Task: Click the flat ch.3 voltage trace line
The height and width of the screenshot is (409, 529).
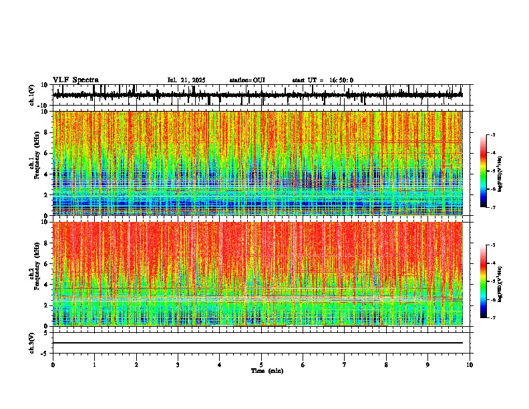Action: 257,343
